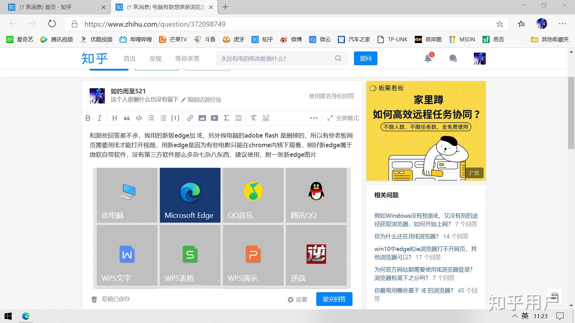
Task: Insert image with picture icon
Action: 202,118
